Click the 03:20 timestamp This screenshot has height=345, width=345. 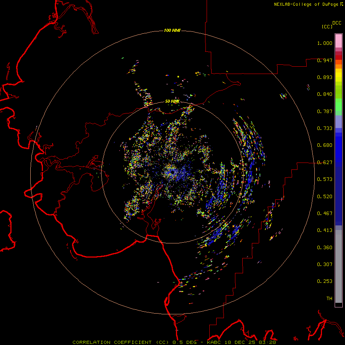point(267,342)
